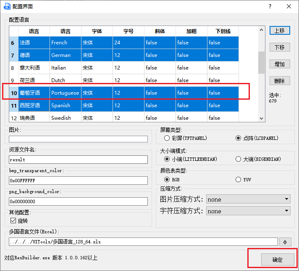Click the table scroll down arrow
The image size is (299, 271).
(262, 118)
